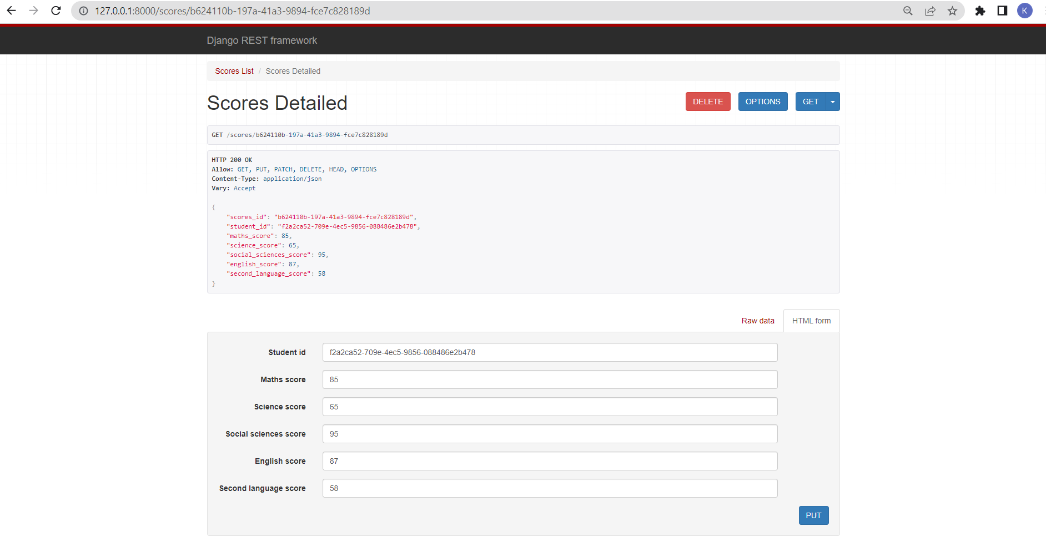Click the Allow header methods line
The height and width of the screenshot is (542, 1046).
click(x=294, y=169)
